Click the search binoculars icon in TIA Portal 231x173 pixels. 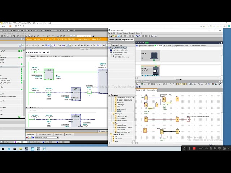tap(93, 36)
